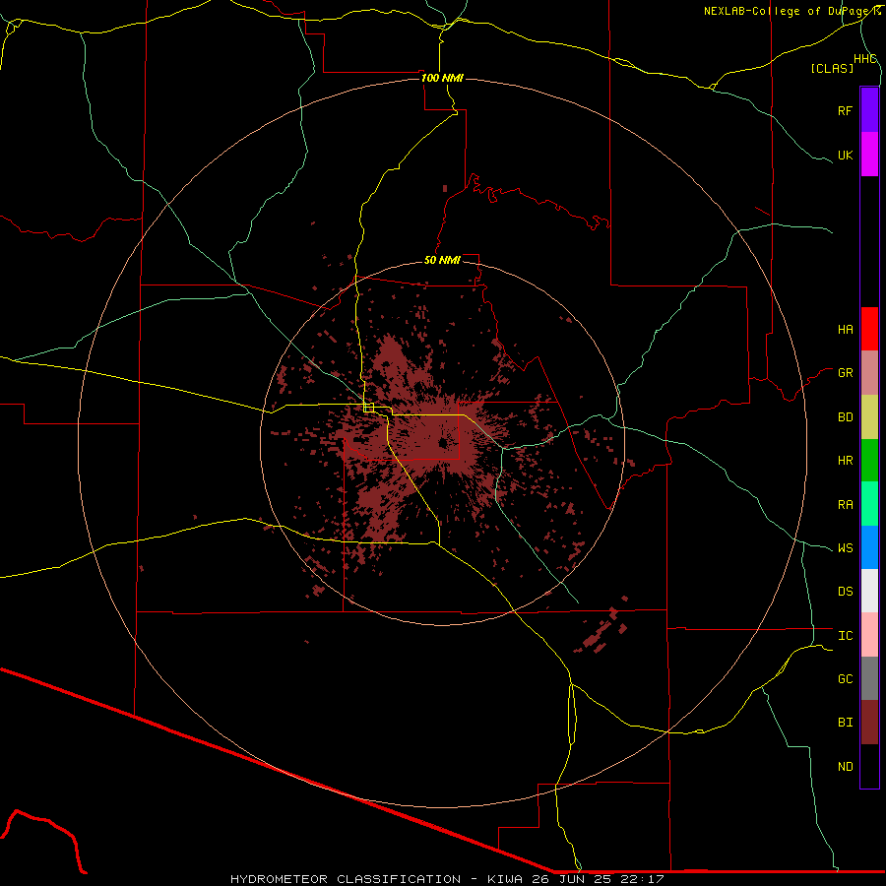The image size is (886, 886).
Task: Click the GC gray legend swatch
Action: point(869,678)
